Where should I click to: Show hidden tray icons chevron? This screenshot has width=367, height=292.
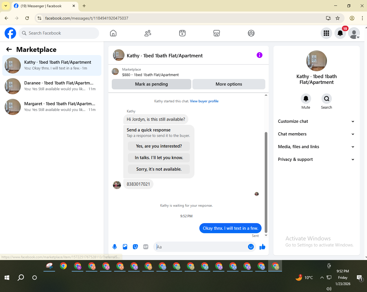(x=322, y=278)
